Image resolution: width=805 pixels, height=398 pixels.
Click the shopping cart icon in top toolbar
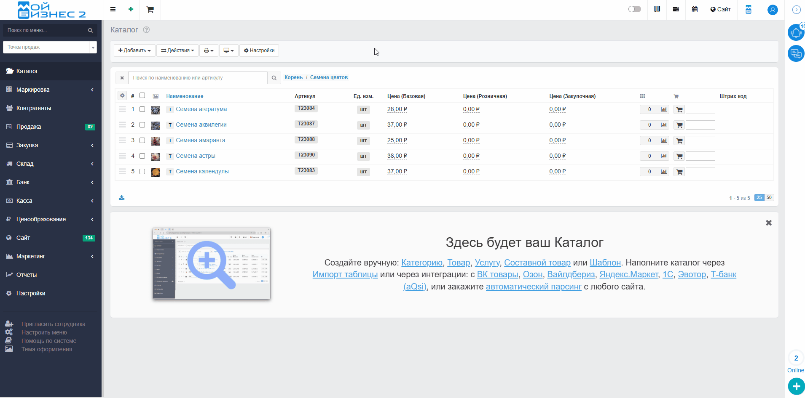click(150, 9)
